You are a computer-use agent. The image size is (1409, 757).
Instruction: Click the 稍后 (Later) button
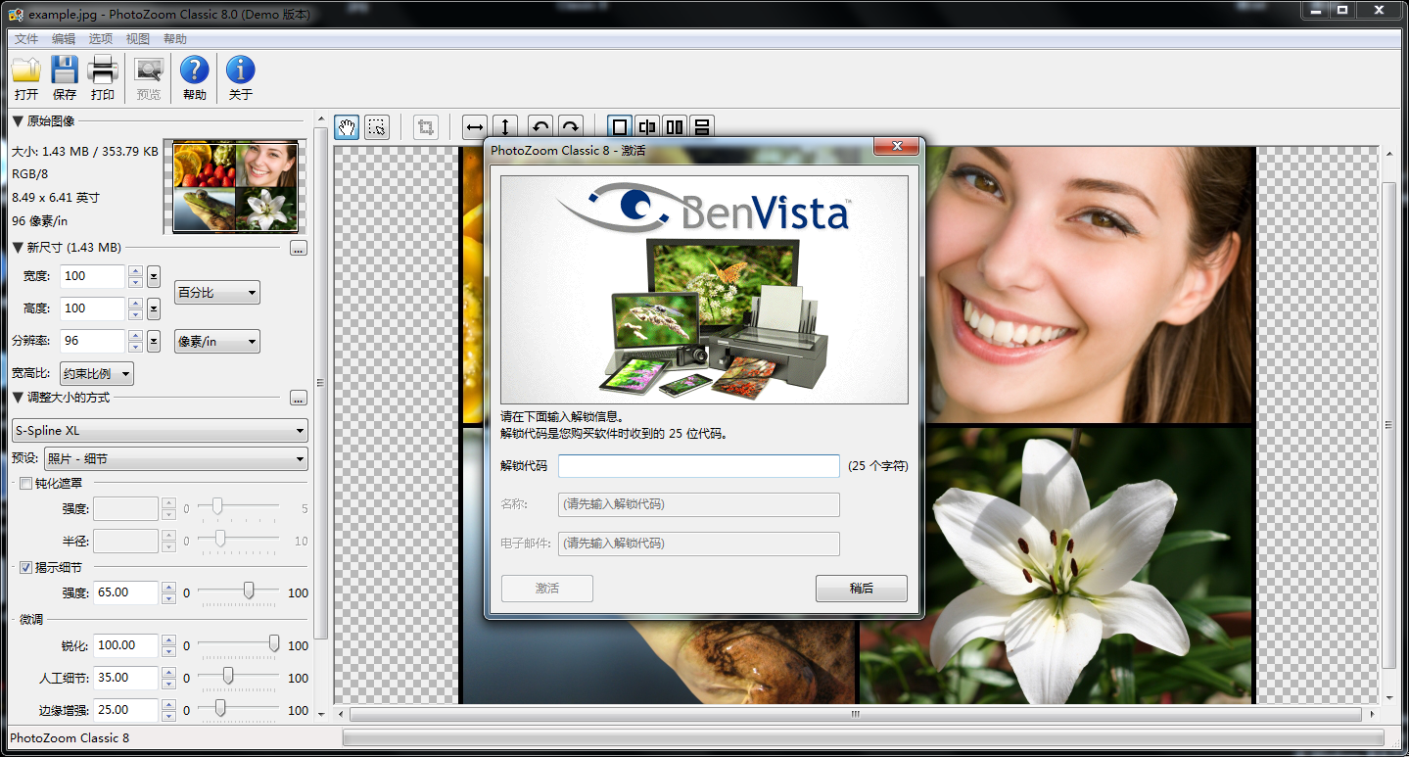[862, 589]
